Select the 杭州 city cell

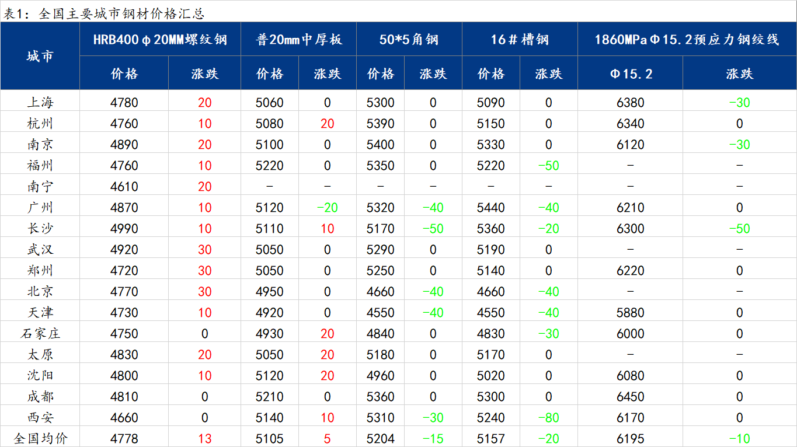click(x=40, y=124)
